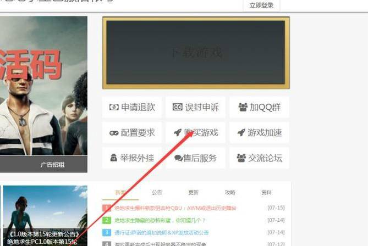Click the agent icon beside 举报外挂
This screenshot has width=368, height=246.
point(114,158)
